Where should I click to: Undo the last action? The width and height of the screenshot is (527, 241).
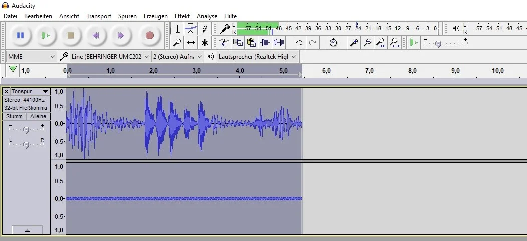(299, 42)
